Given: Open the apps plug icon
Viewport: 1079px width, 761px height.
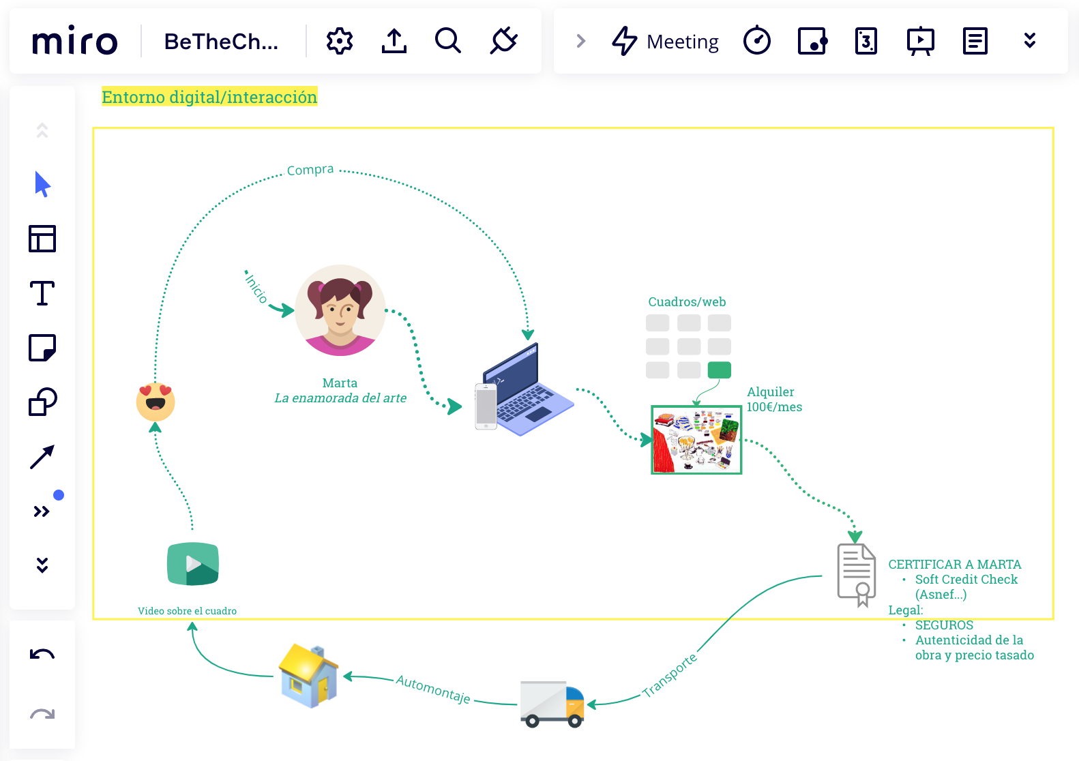Looking at the screenshot, I should point(504,41).
